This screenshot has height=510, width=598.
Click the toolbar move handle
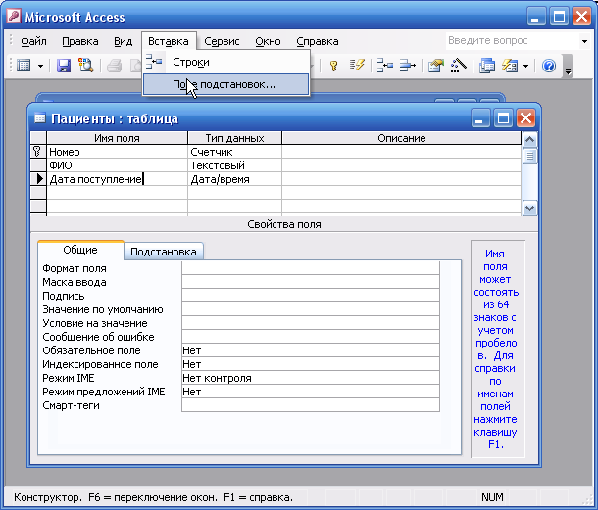pos(11,66)
